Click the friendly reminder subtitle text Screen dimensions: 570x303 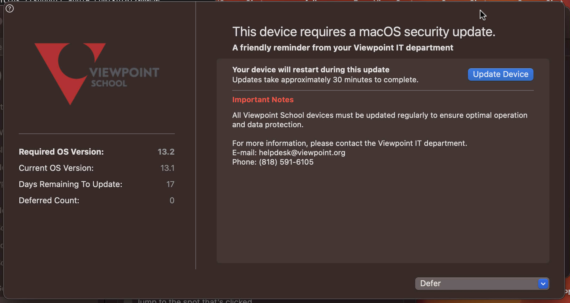coord(343,48)
